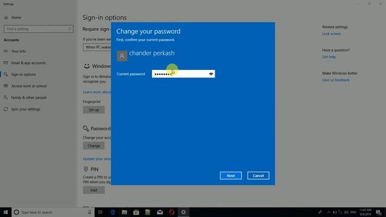Click the Family & other people icon

[6, 98]
